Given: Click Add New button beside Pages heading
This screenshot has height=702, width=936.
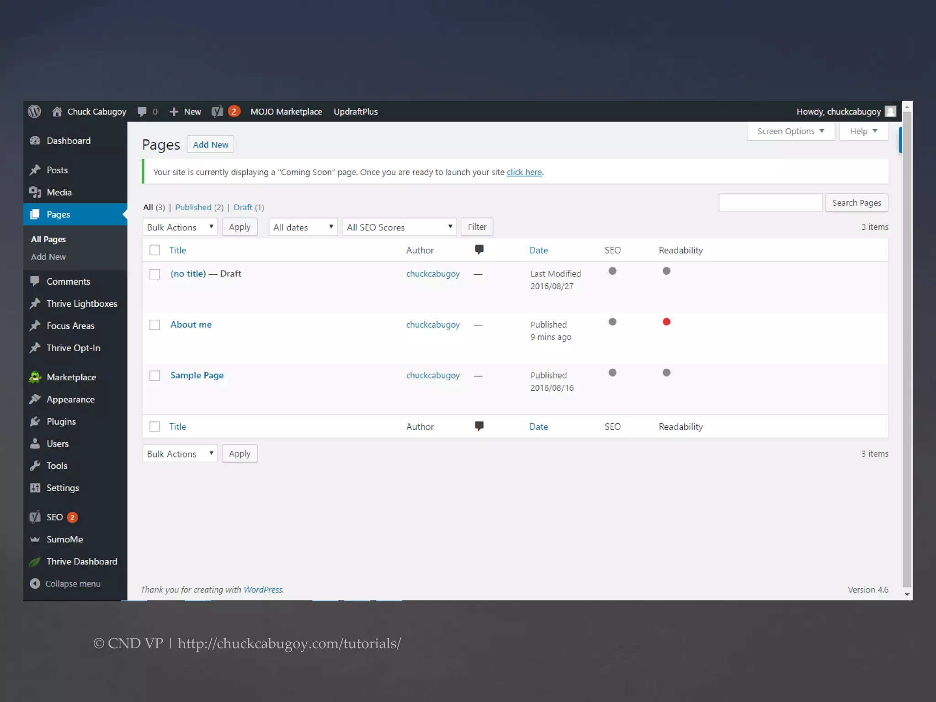Looking at the screenshot, I should 210,144.
